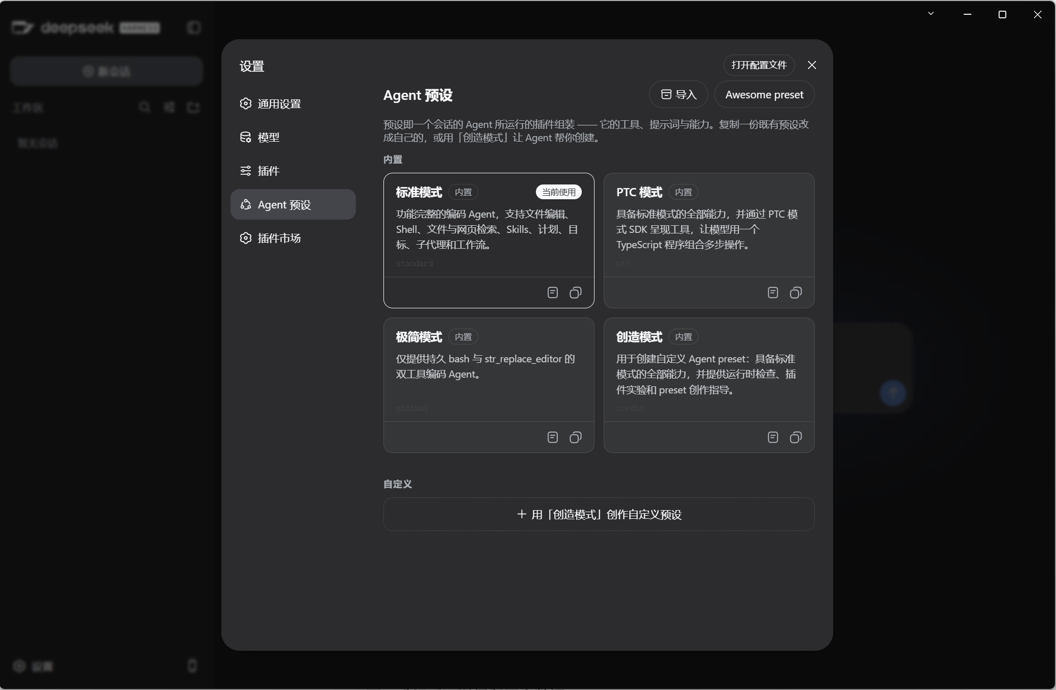Viewport: 1056px width, 690px height.
Task: Open the 插件市场 section
Action: point(293,238)
